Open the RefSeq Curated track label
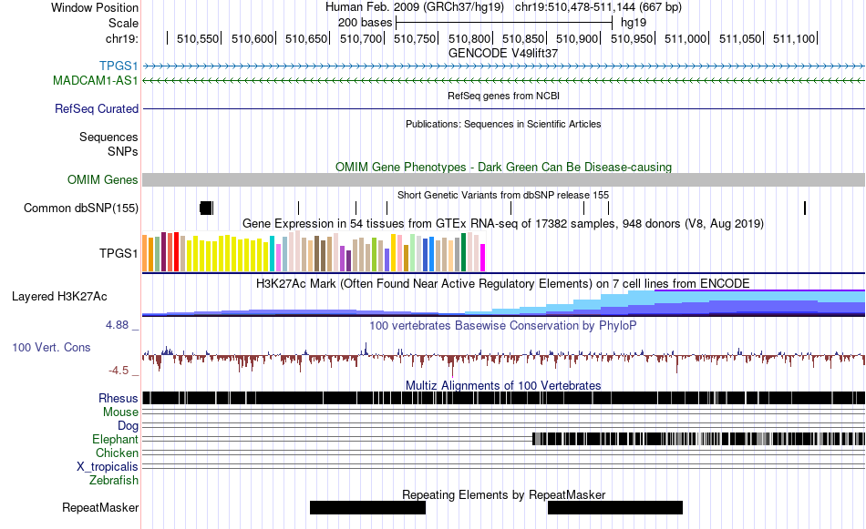 click(x=96, y=108)
